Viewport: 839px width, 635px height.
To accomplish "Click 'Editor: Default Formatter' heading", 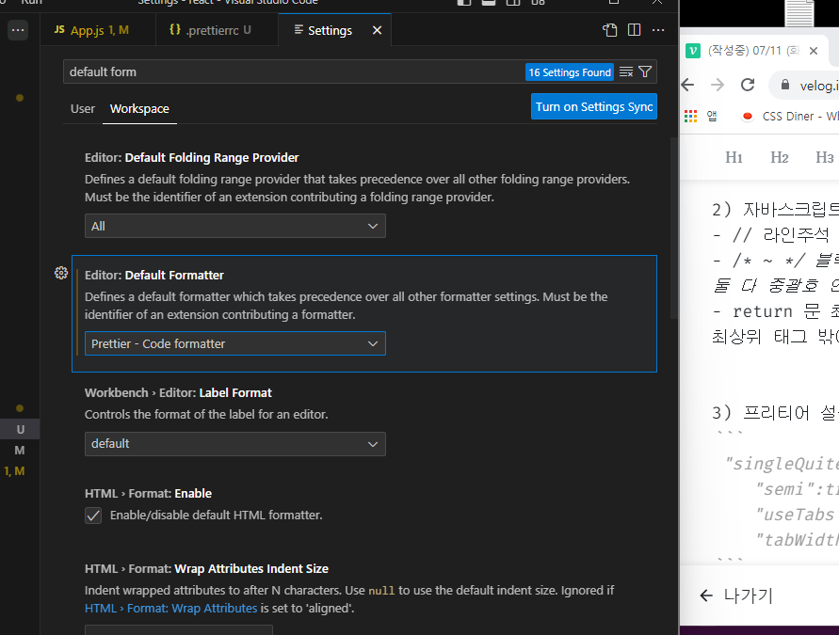I will (x=154, y=276).
